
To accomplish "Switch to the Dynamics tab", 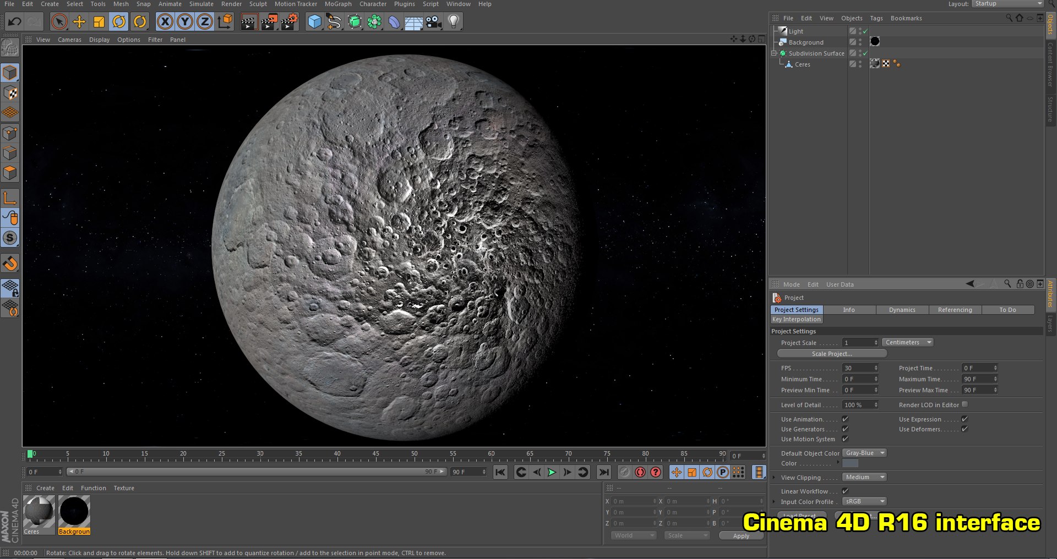I will tap(902, 310).
